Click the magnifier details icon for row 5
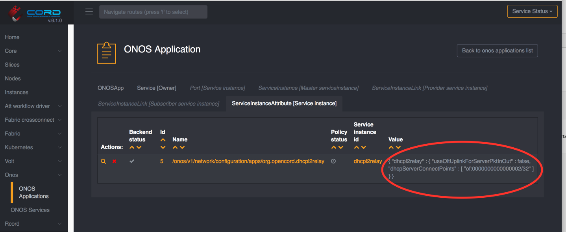Image resolution: width=566 pixels, height=232 pixels. [x=104, y=161]
